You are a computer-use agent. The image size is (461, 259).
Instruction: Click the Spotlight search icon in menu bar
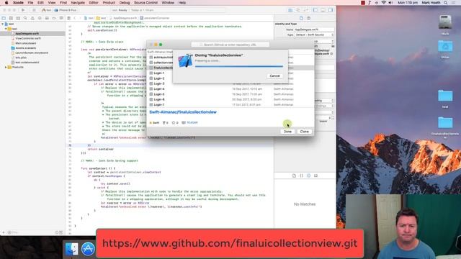[446, 3]
